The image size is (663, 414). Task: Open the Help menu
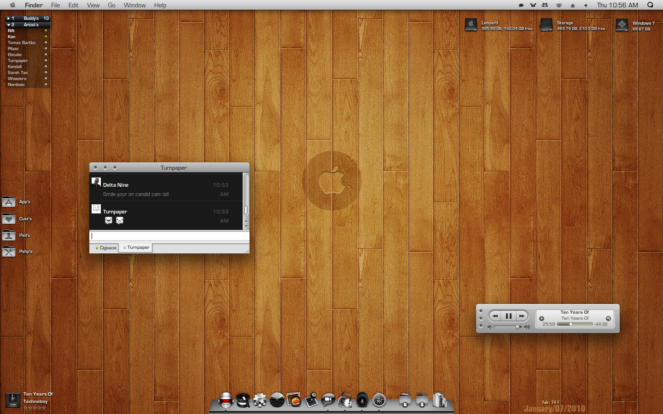(x=160, y=5)
